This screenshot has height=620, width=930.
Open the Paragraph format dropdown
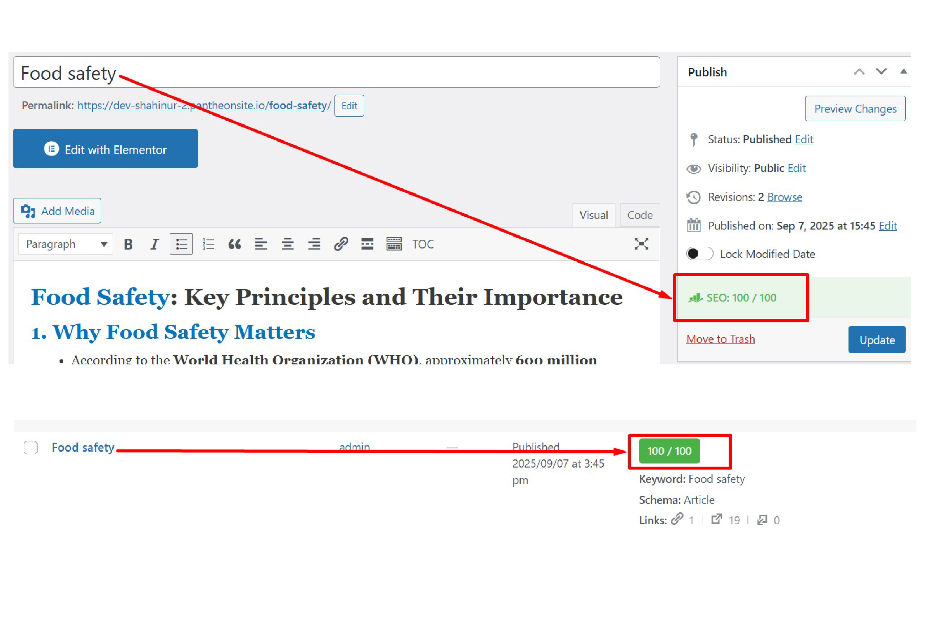(66, 244)
